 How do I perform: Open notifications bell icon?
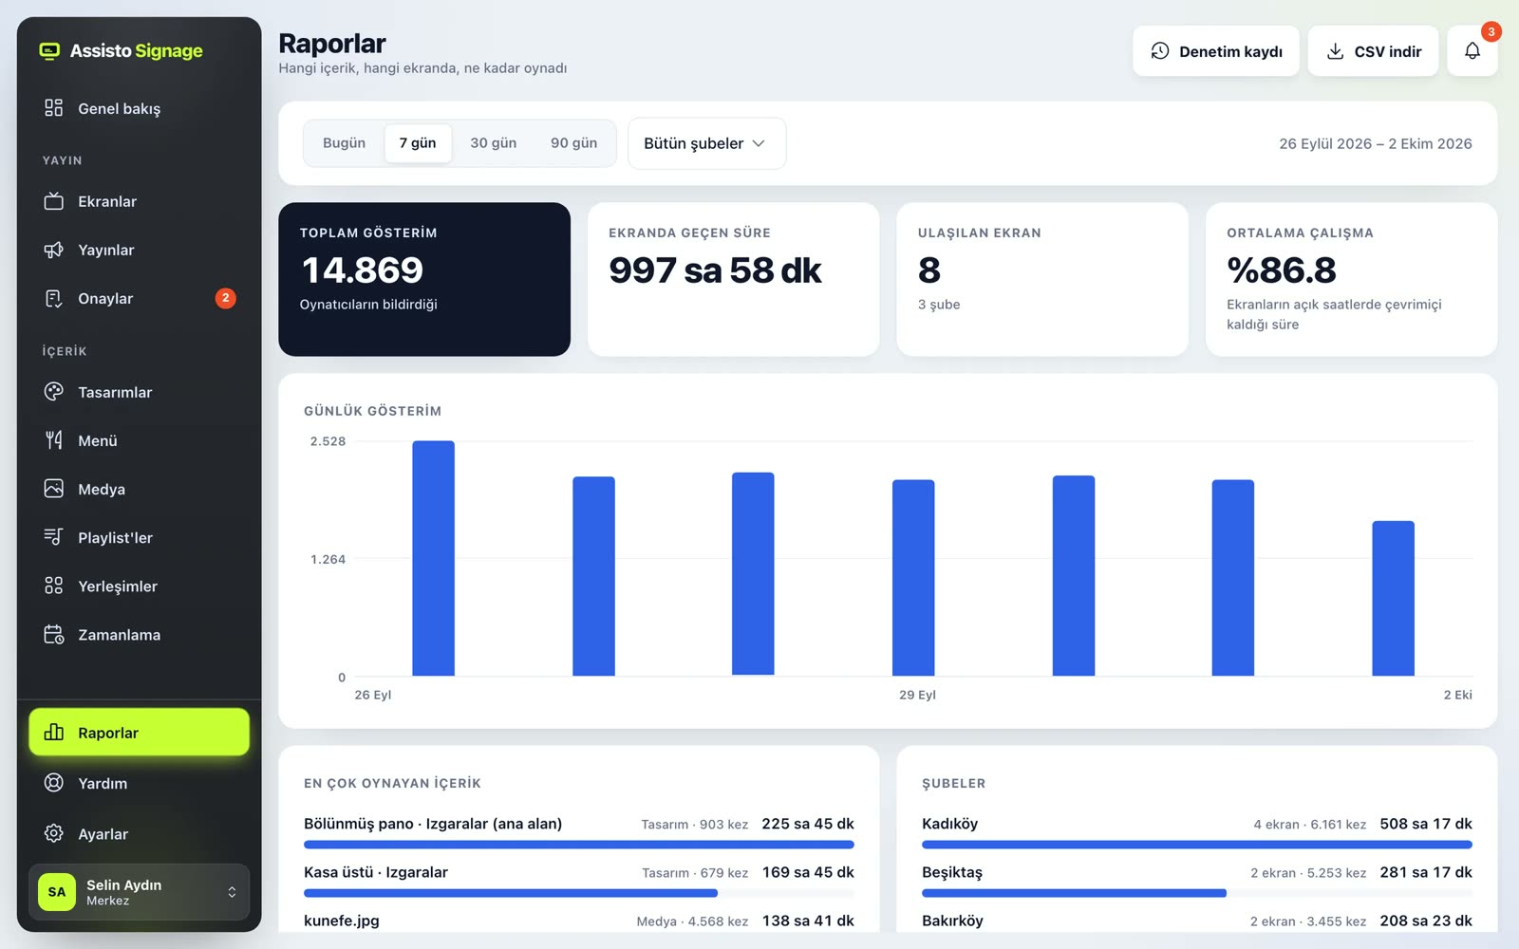(x=1472, y=51)
